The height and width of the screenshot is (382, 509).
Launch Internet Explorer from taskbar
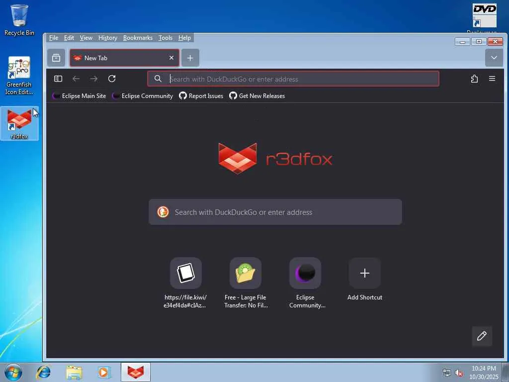tap(44, 372)
